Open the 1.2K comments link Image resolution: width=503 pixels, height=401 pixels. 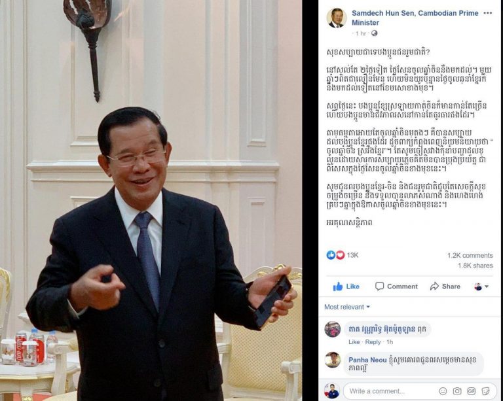470,255
